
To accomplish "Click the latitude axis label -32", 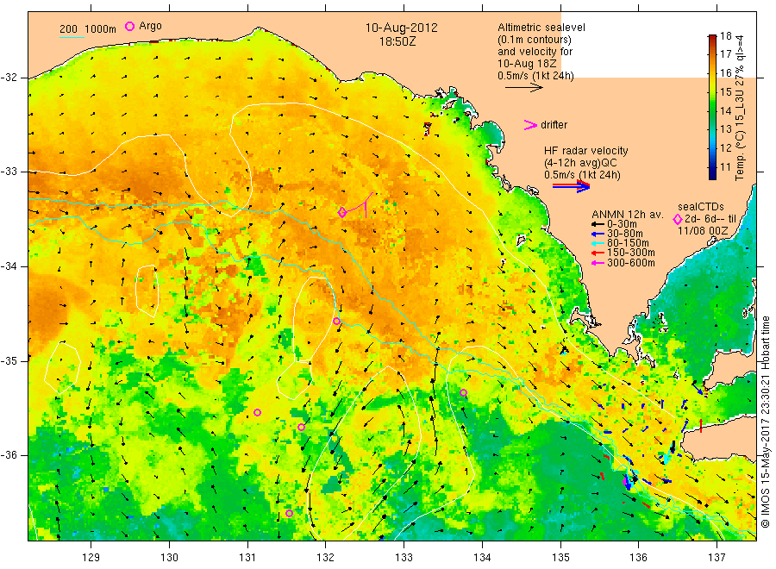I will [x=9, y=78].
